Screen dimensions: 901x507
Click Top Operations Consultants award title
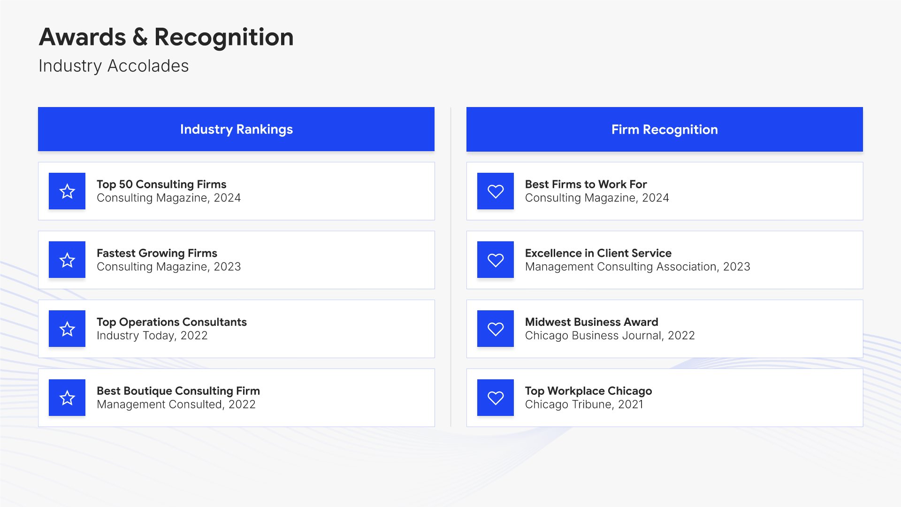pyautogui.click(x=172, y=322)
